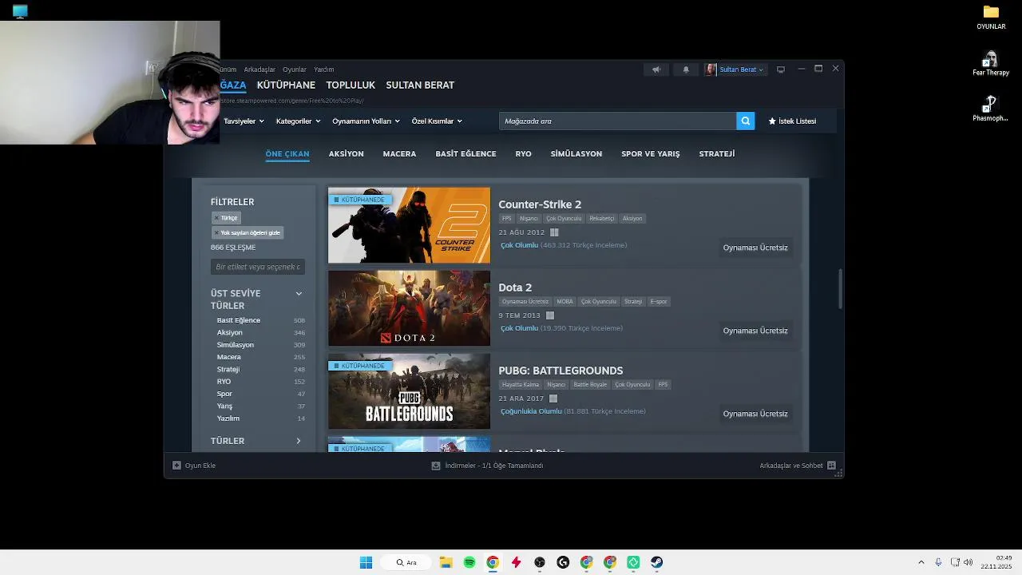Open downloads icon in Steam footer
The image size is (1022, 575).
[436, 466]
